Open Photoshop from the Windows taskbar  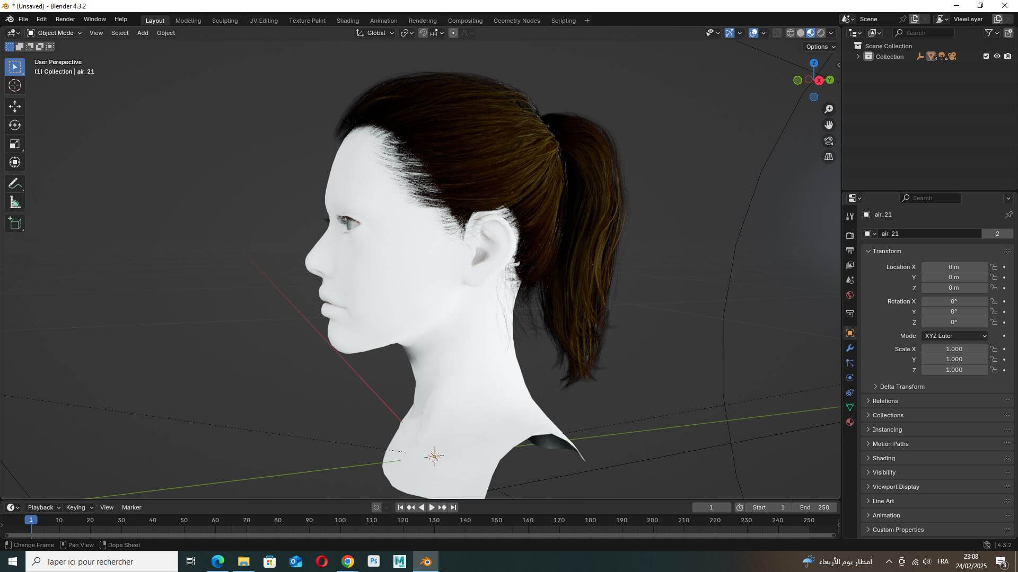pyautogui.click(x=374, y=561)
